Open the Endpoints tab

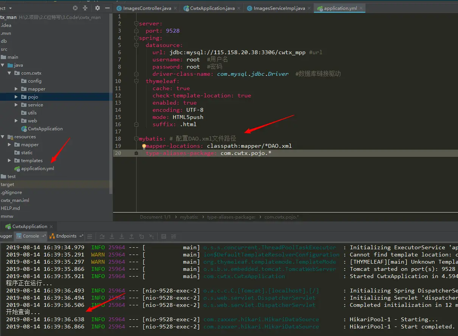(x=66, y=236)
